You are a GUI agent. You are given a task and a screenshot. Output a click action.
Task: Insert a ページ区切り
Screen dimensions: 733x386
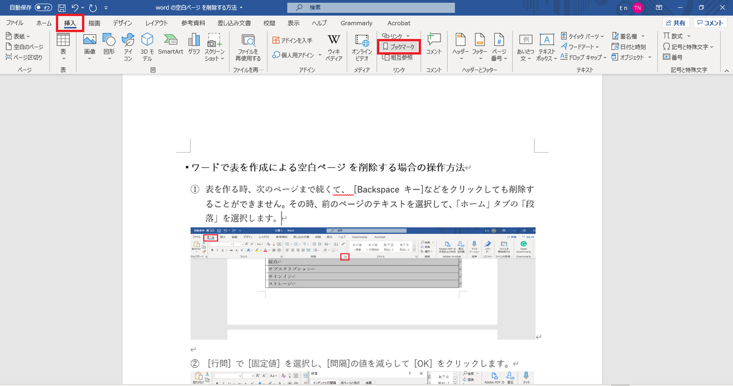click(24, 57)
